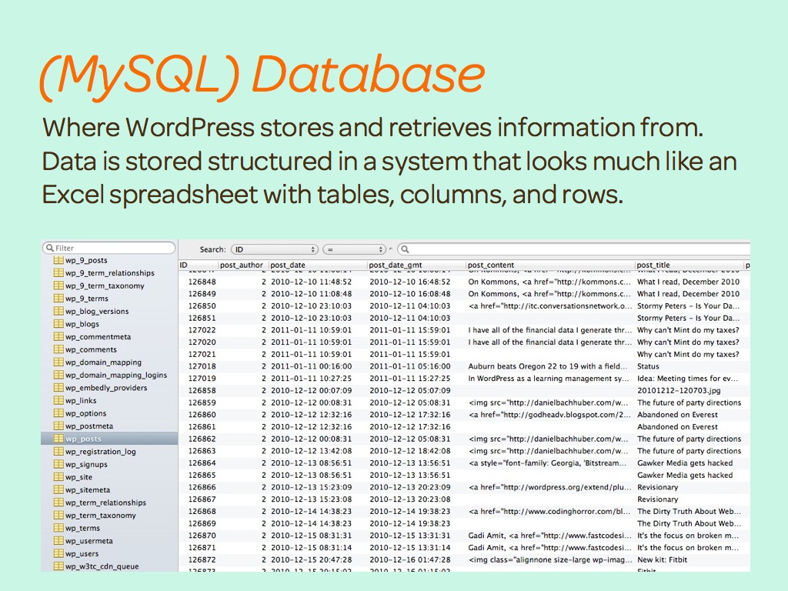Click the table icon next to wp_domain_mapping_logins
788x591 pixels.
[x=58, y=375]
